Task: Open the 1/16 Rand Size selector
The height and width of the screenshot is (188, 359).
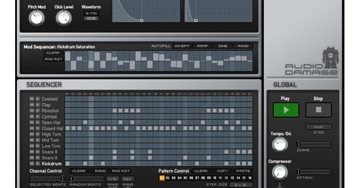Action: coord(113,179)
